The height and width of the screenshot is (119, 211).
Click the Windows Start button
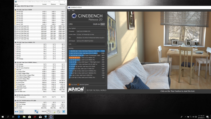click(3, 117)
